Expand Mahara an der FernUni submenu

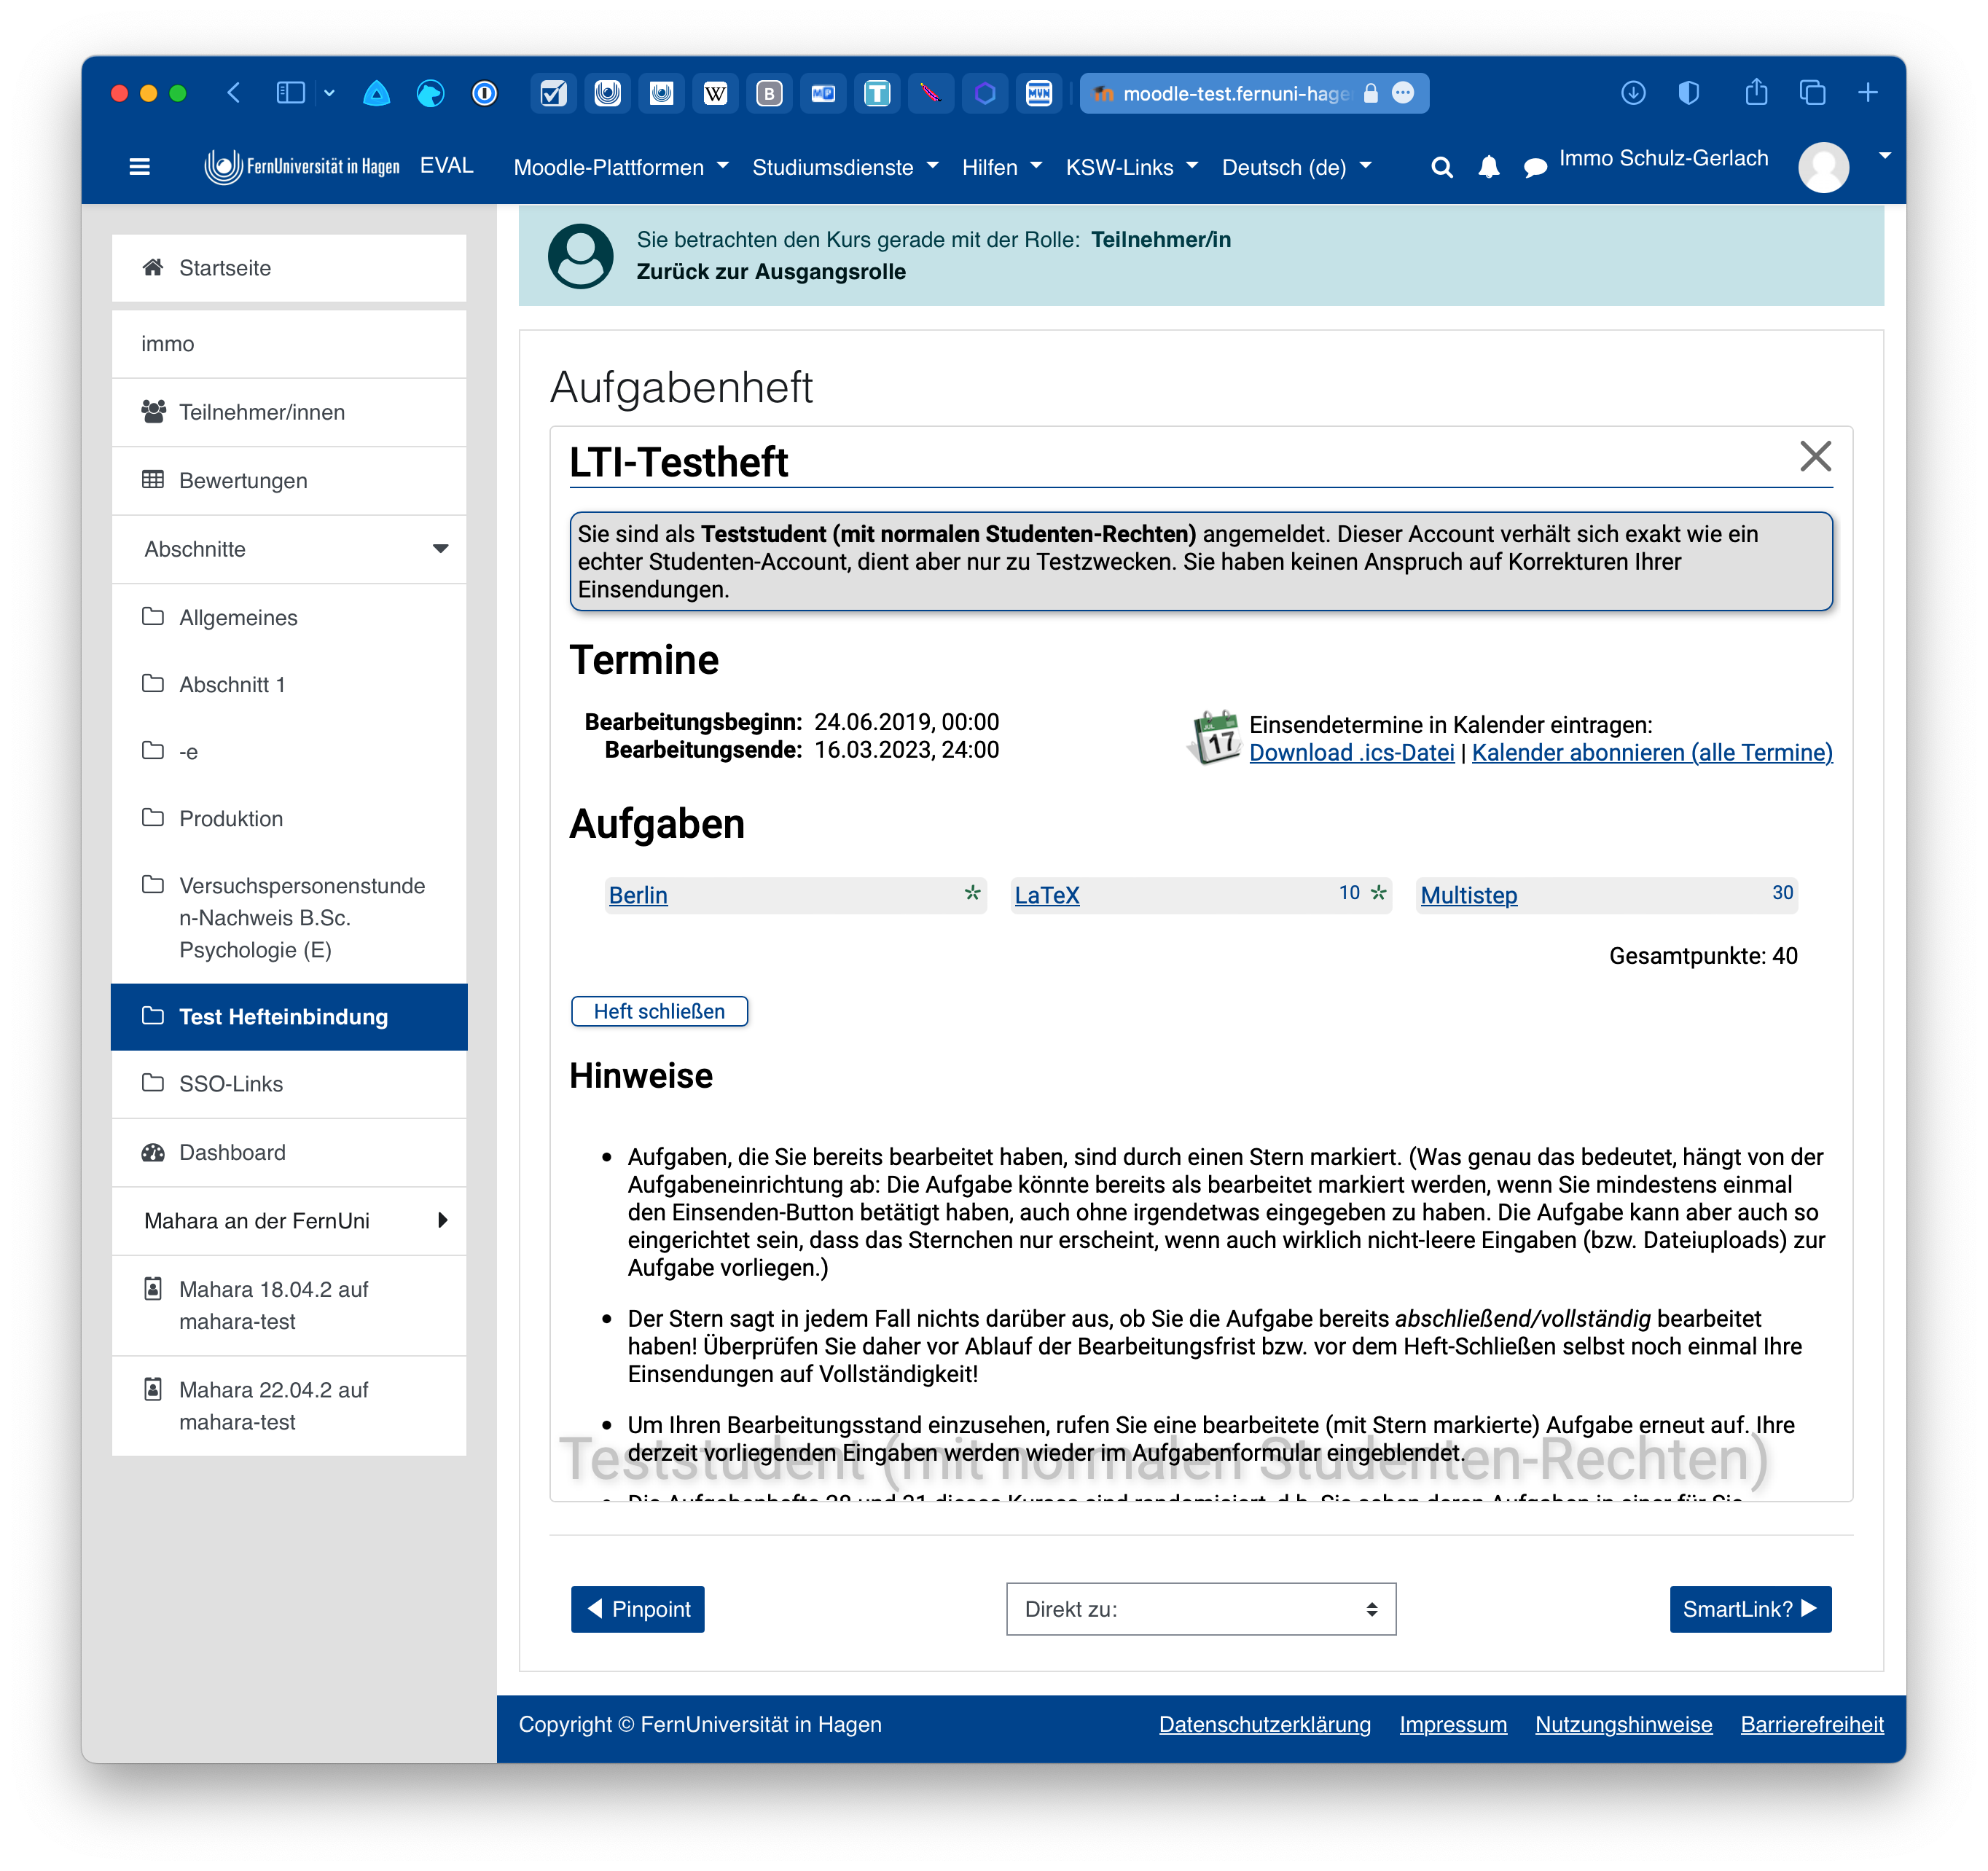(289, 1220)
